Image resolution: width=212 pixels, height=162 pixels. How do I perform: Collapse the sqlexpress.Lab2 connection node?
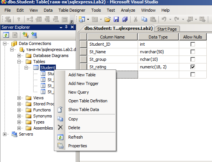tap(12, 49)
